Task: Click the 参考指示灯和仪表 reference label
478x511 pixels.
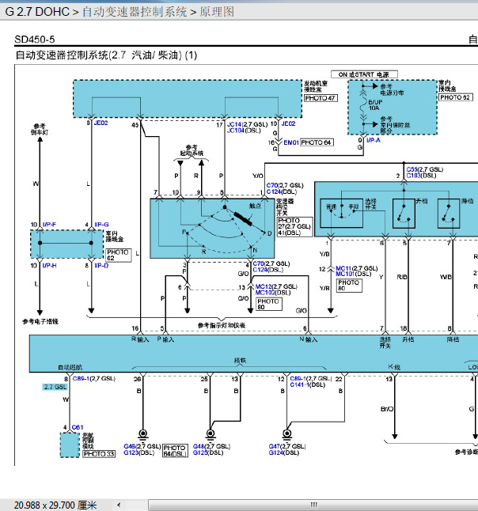Action: 222,325
